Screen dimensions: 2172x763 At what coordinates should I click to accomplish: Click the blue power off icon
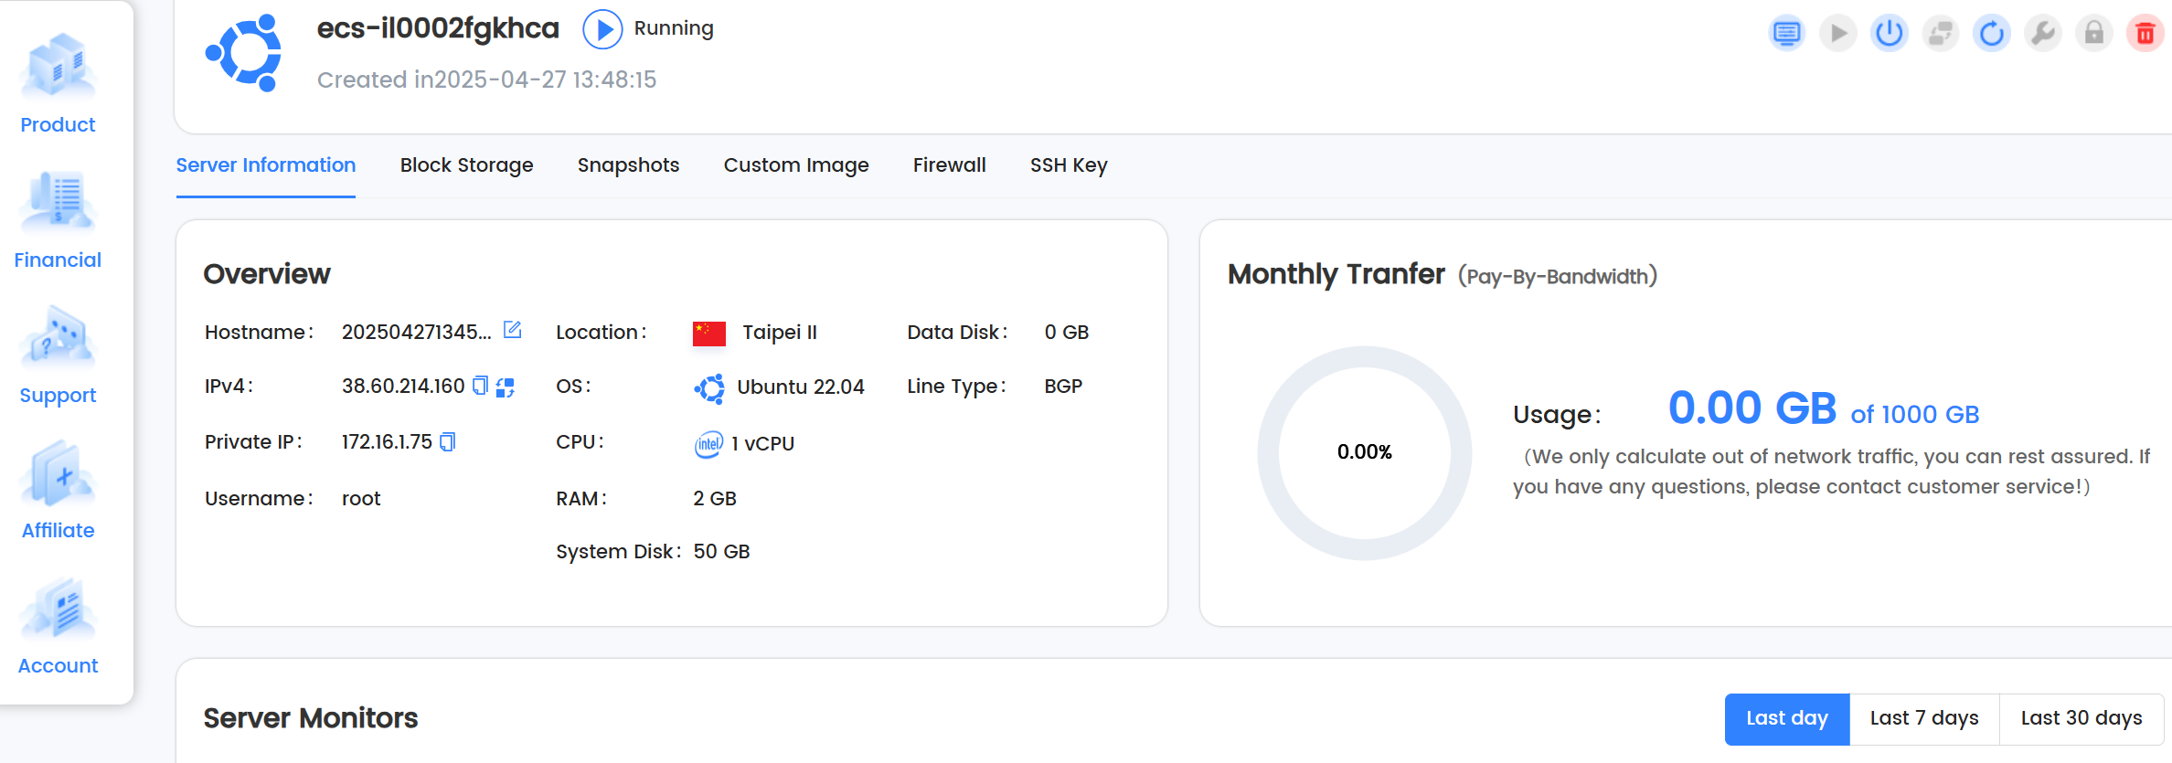point(1889,34)
